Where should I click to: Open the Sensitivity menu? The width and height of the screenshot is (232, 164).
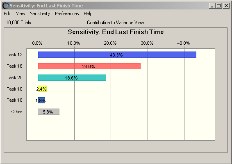tap(40, 14)
